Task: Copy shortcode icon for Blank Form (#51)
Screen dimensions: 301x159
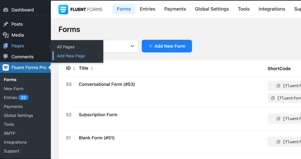Action: [x=278, y=142]
